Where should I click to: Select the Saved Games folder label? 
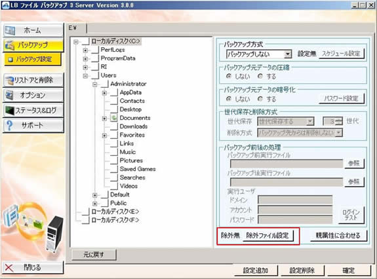(x=138, y=169)
